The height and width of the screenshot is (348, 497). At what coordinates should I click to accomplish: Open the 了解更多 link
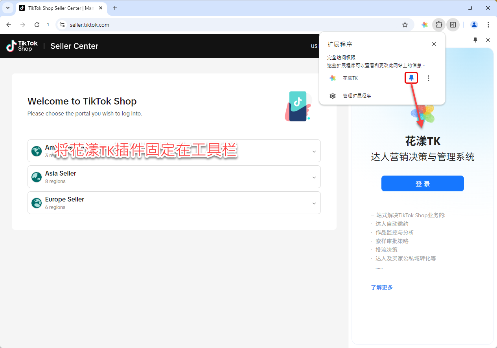382,288
